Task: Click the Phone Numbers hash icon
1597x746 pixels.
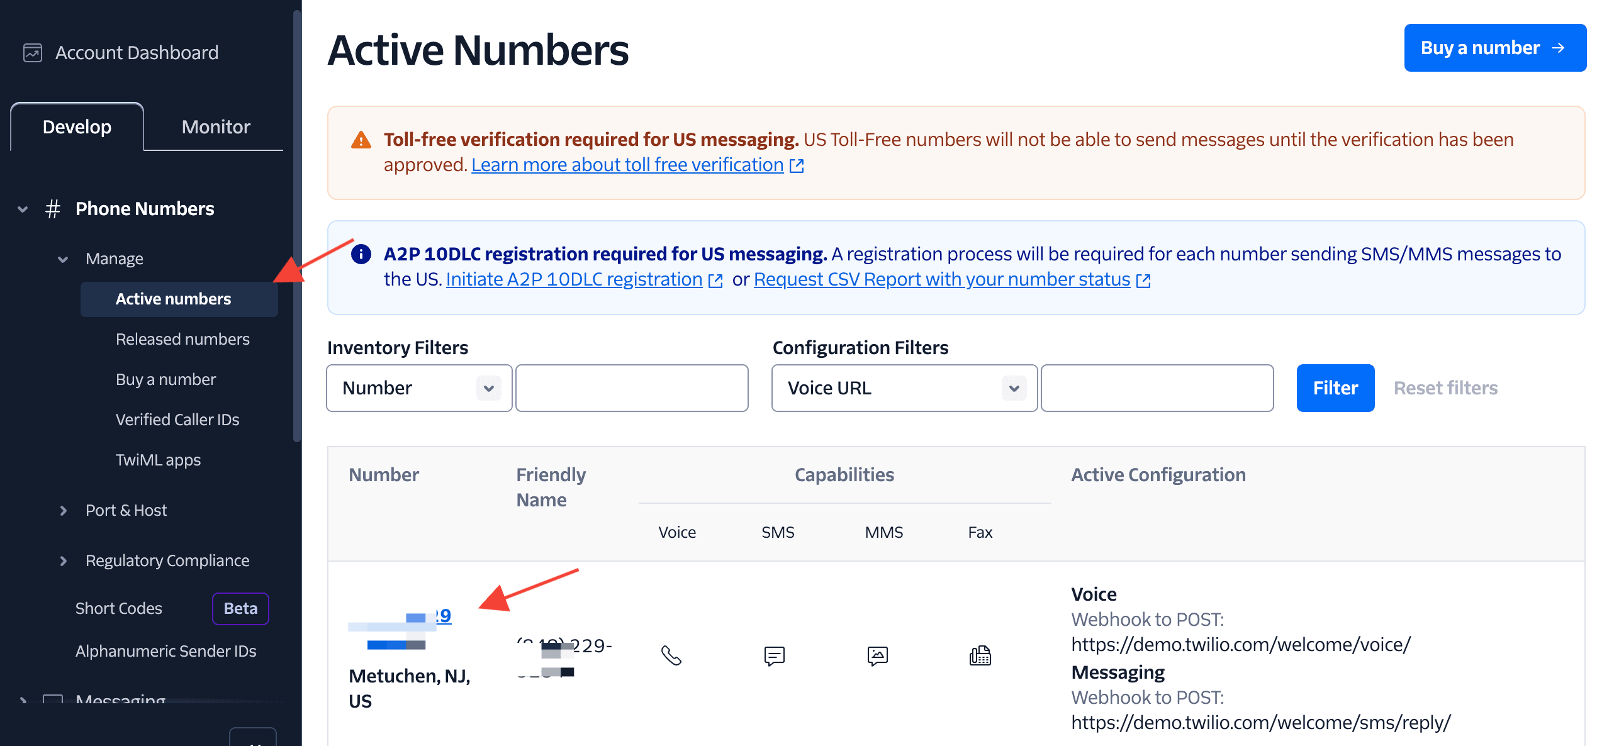Action: [x=53, y=209]
